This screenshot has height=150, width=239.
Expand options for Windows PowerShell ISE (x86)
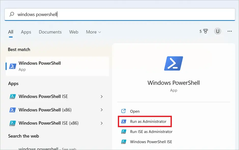(x=102, y=123)
